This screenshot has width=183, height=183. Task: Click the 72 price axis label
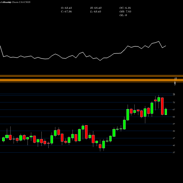(174, 102)
